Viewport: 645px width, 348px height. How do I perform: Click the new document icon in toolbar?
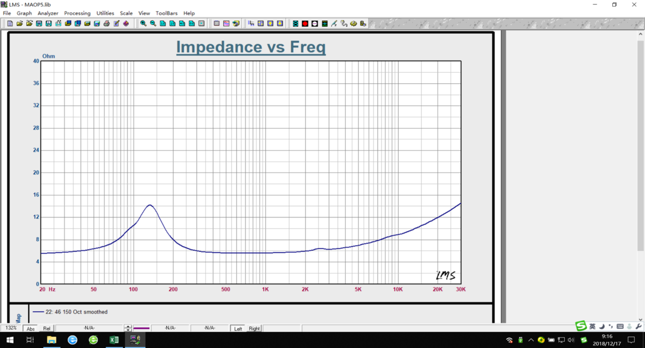point(10,24)
